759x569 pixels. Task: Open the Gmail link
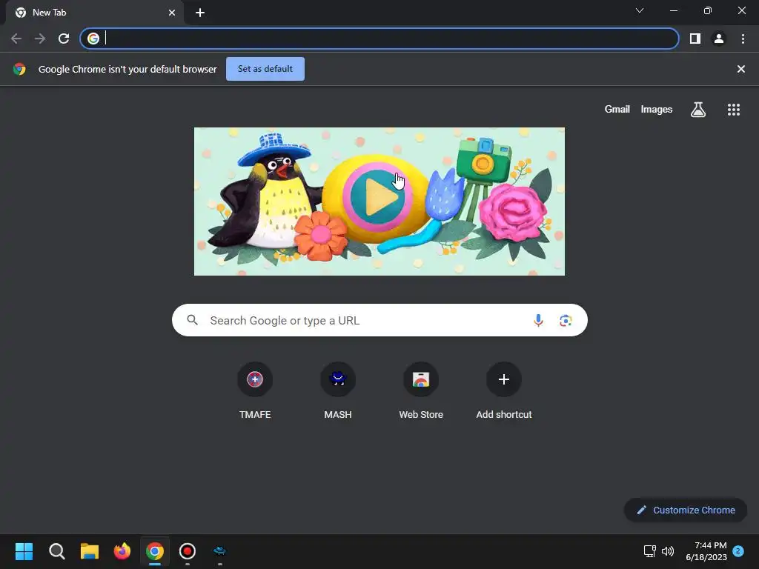pos(617,110)
